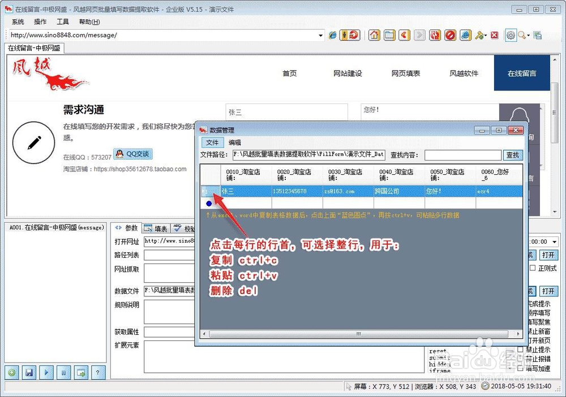Switch to the 填表 tab
566x397 pixels.
click(156, 228)
